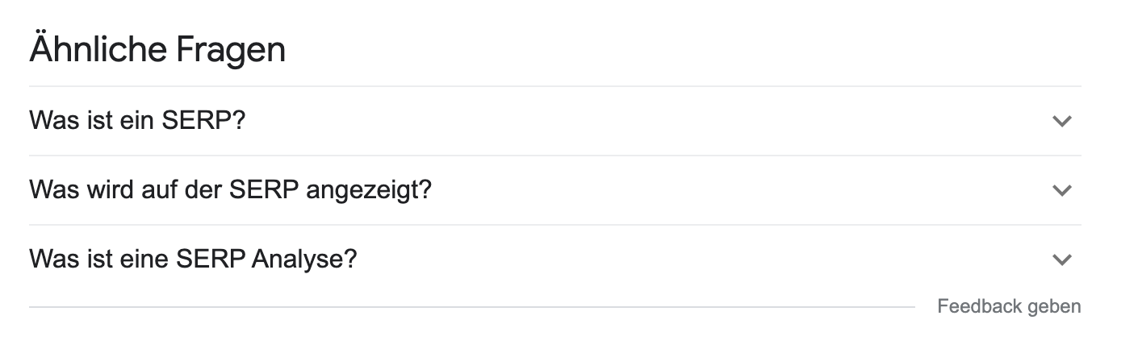Click chevron for 'Was wird auf der SERP angezeigt?'
Image resolution: width=1138 pixels, height=353 pixels.
tap(1061, 191)
